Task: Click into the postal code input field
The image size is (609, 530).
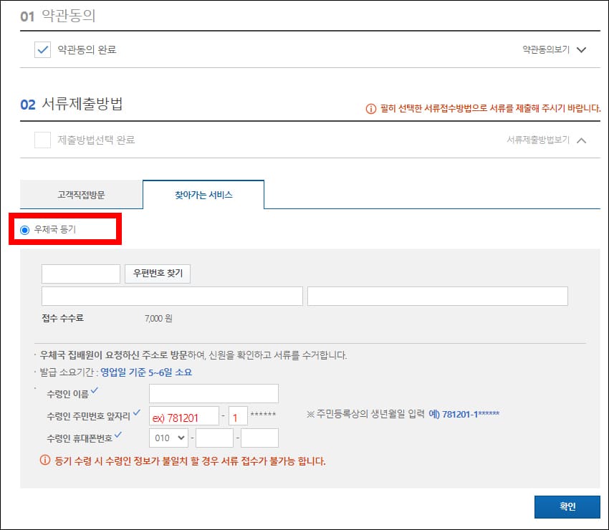Action: click(80, 273)
